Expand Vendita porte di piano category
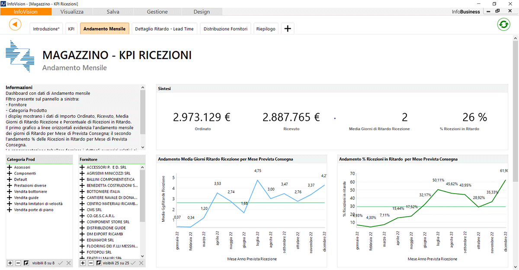 (x=10, y=210)
